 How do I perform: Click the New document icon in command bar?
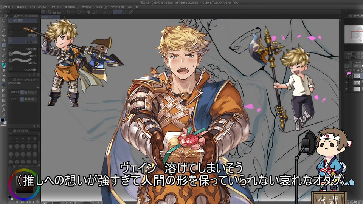click(x=50, y=12)
